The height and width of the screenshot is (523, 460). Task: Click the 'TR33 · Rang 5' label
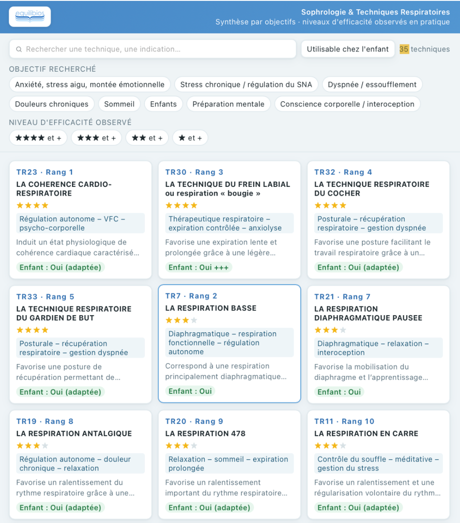click(x=46, y=297)
